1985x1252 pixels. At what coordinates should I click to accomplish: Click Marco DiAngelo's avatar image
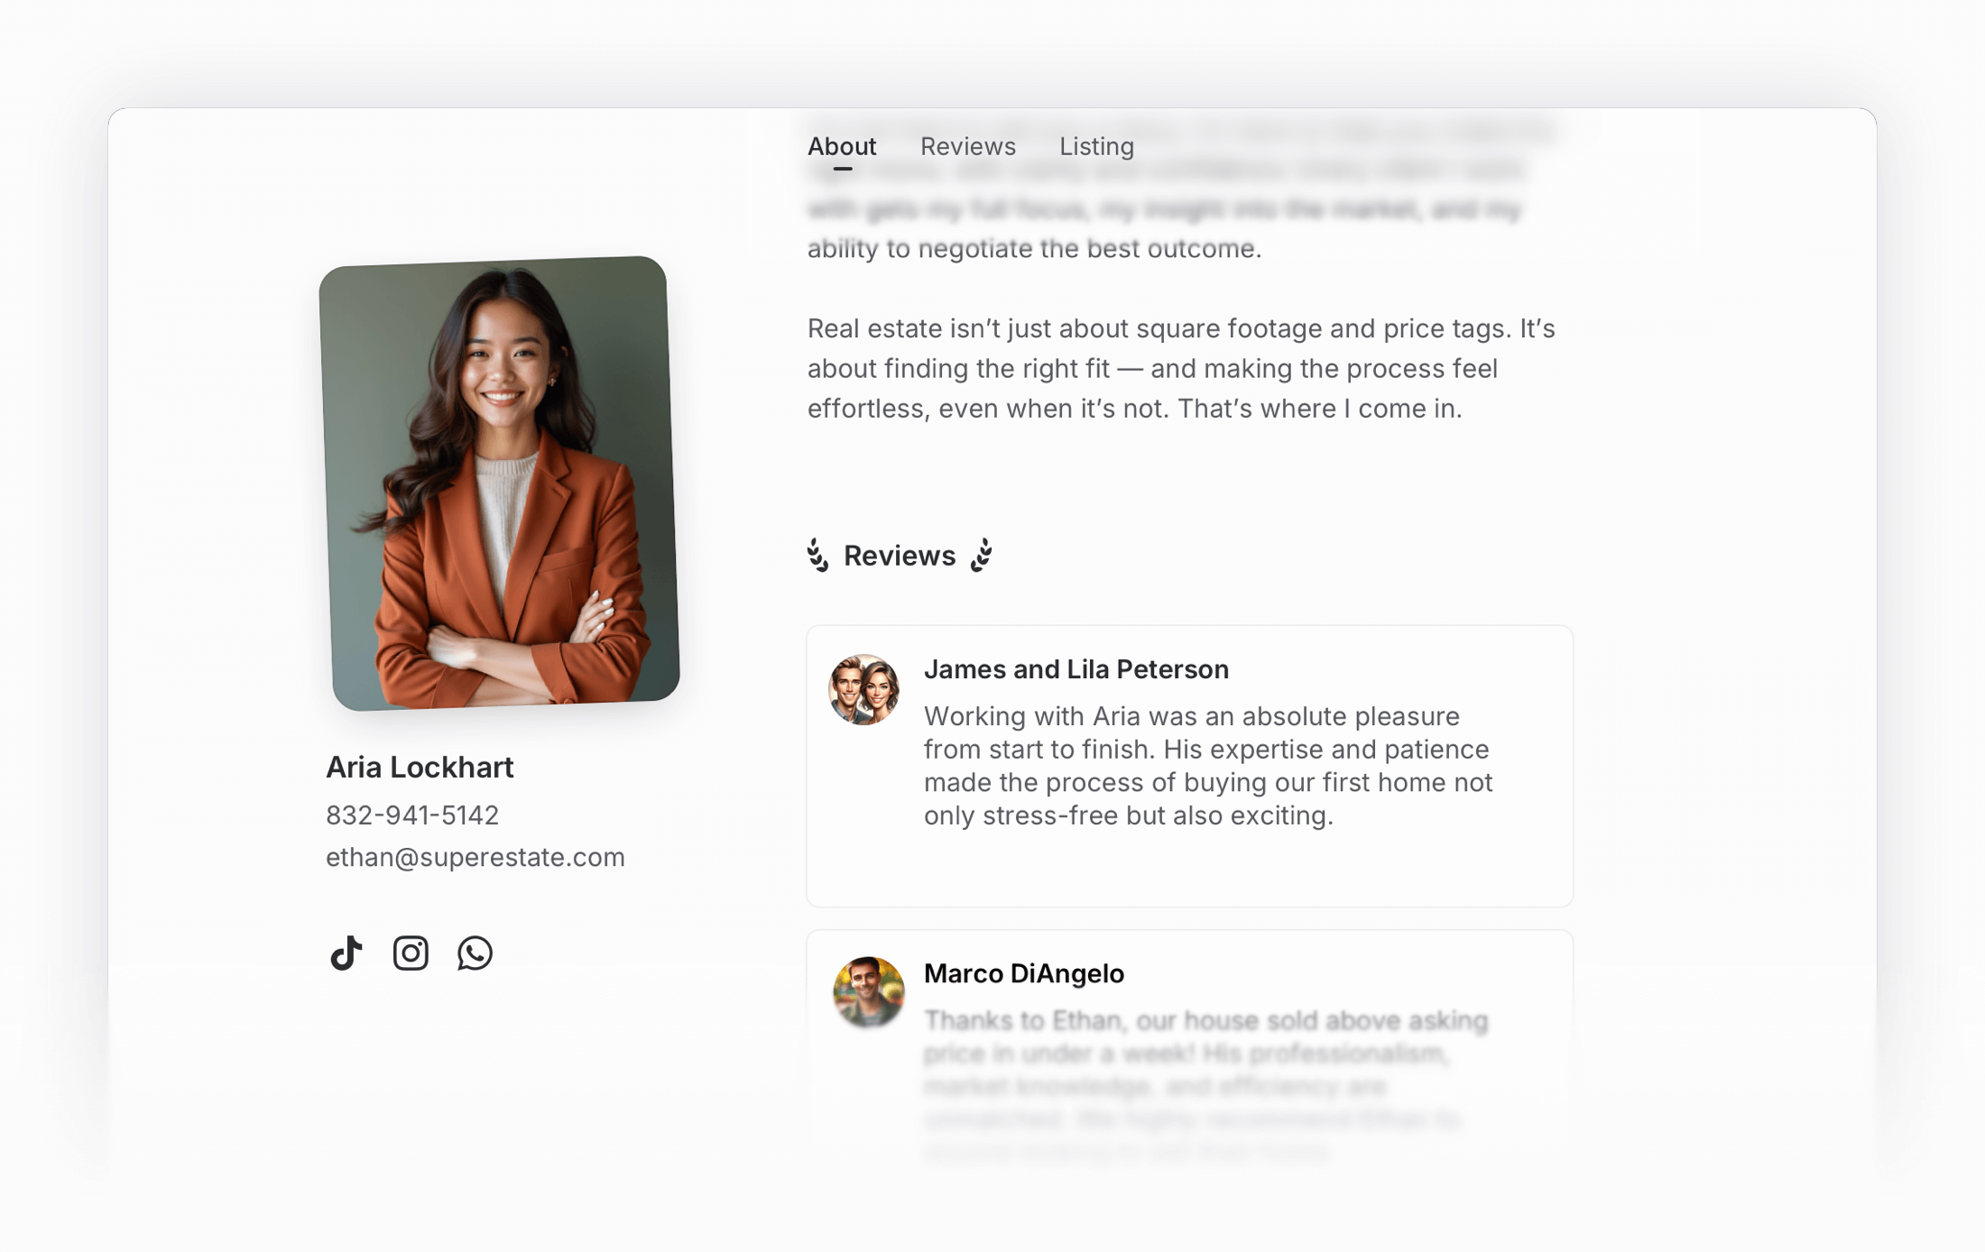pyautogui.click(x=868, y=991)
